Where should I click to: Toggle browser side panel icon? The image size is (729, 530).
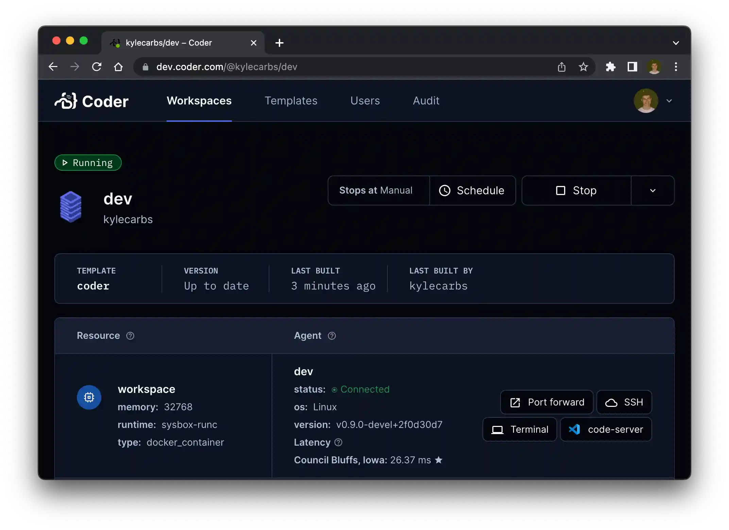pyautogui.click(x=632, y=67)
